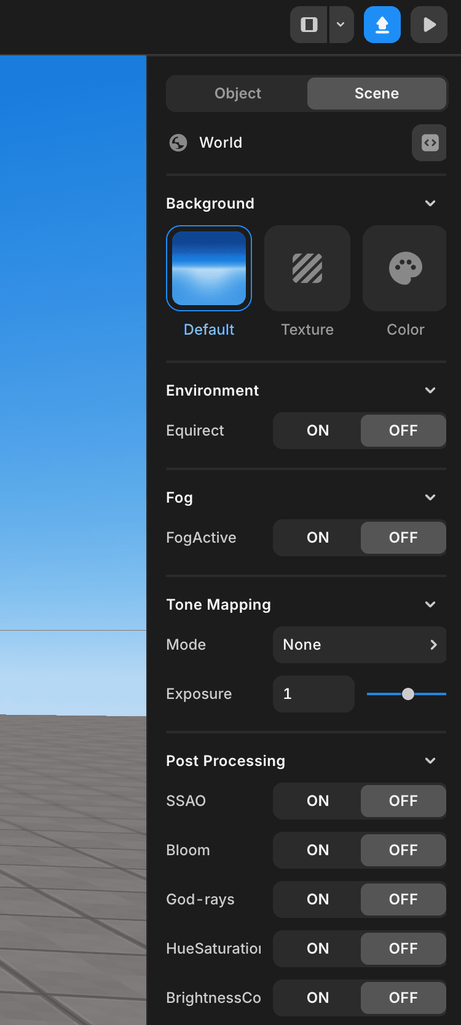The width and height of the screenshot is (461, 1025).
Task: Collapse the Background section chevron
Action: [x=430, y=204]
